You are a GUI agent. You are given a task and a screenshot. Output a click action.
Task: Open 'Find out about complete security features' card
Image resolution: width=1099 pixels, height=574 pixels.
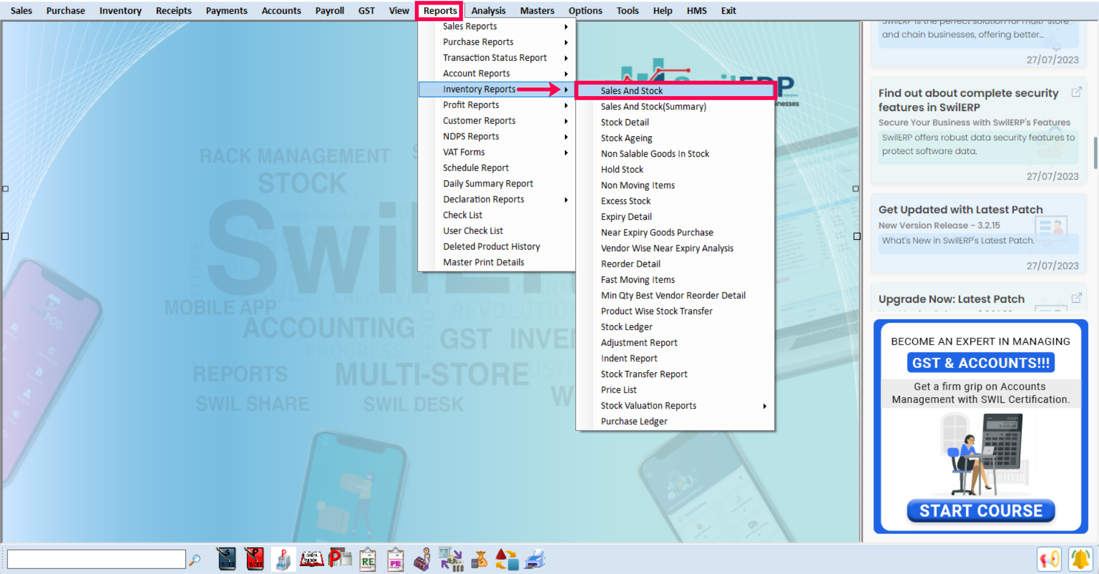(978, 130)
